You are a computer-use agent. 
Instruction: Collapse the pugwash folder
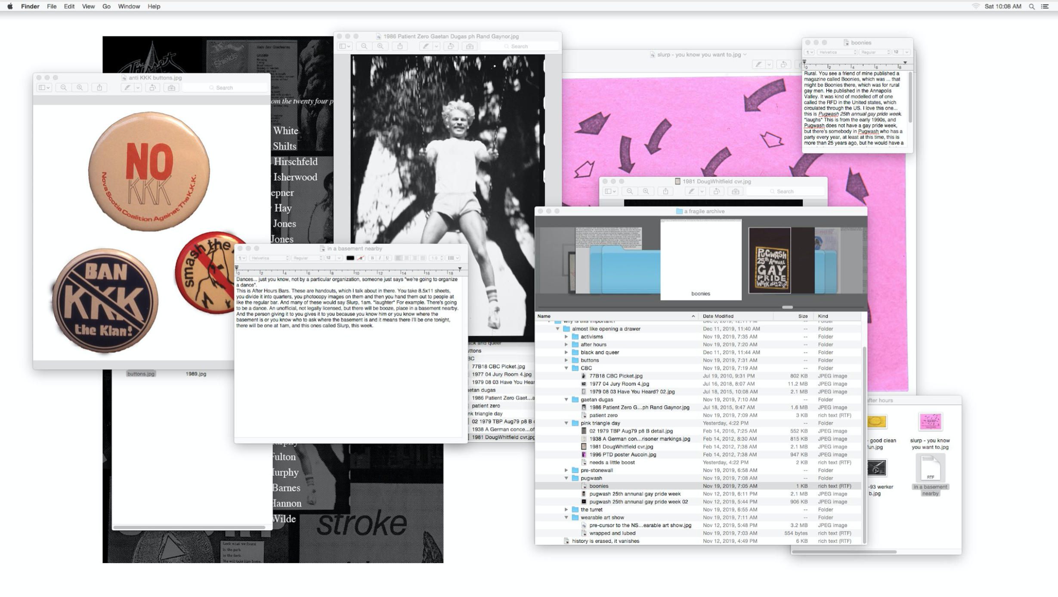[x=566, y=478]
